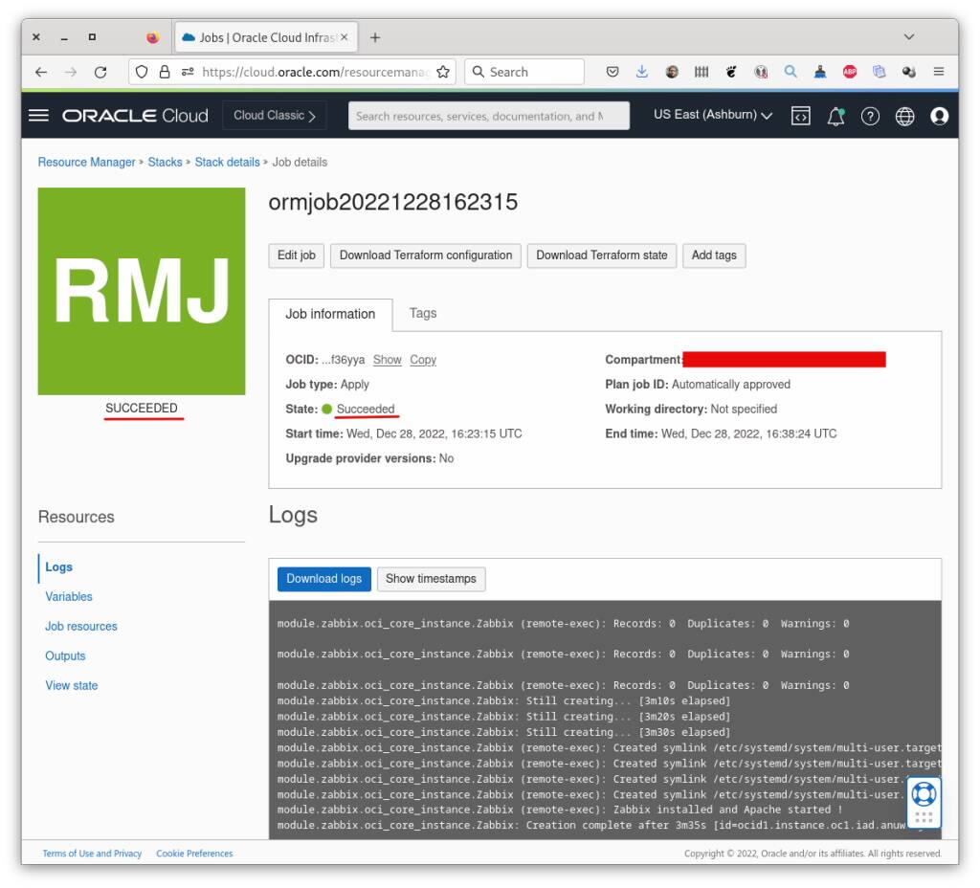
Task: Click Copy link next to OCID
Action: 423,360
